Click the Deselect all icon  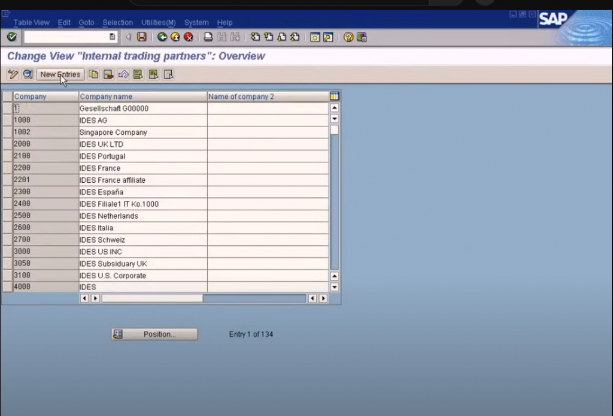click(x=168, y=74)
